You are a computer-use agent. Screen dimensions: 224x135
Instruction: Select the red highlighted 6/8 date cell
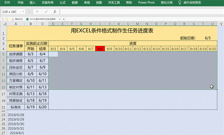(100, 49)
